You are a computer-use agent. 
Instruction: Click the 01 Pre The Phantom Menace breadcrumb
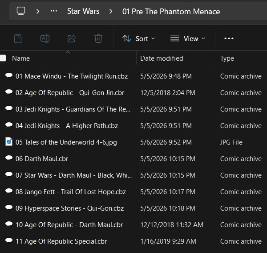point(171,12)
